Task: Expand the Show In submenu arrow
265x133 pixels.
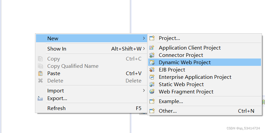Action: pos(144,49)
